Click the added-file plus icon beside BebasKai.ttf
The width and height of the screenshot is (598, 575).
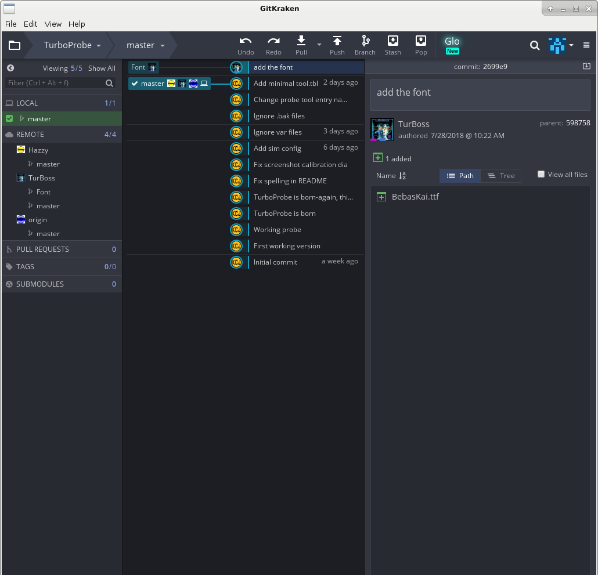pos(381,197)
